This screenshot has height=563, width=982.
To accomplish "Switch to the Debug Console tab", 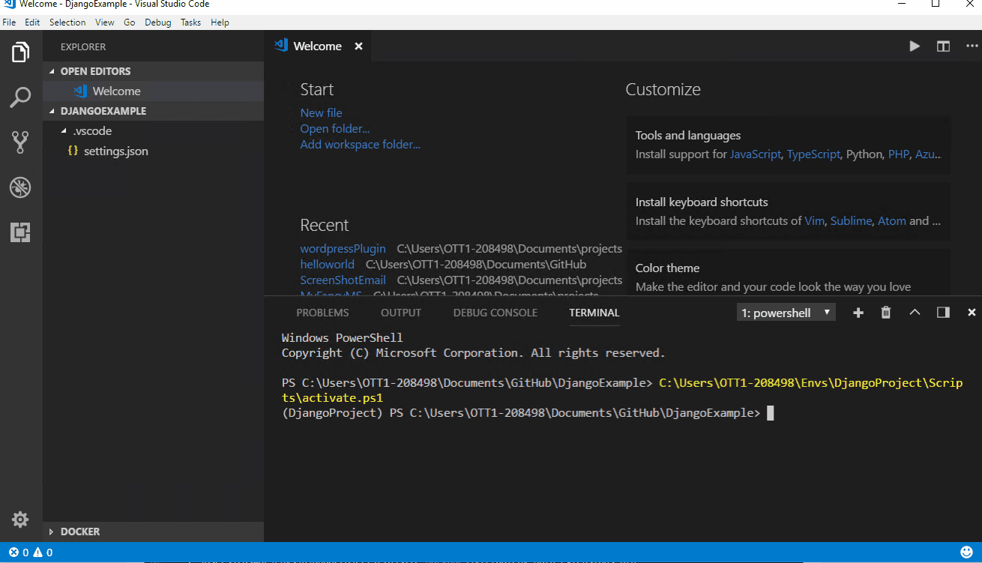I will [495, 313].
